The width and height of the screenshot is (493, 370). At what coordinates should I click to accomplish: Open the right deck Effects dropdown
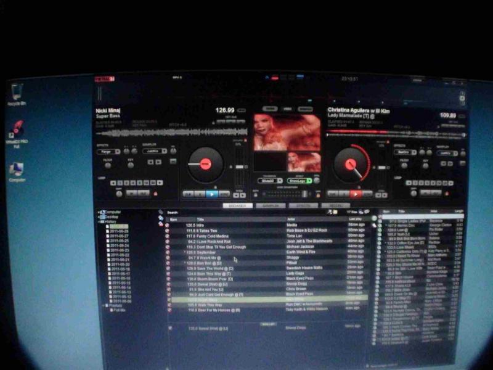(405, 152)
